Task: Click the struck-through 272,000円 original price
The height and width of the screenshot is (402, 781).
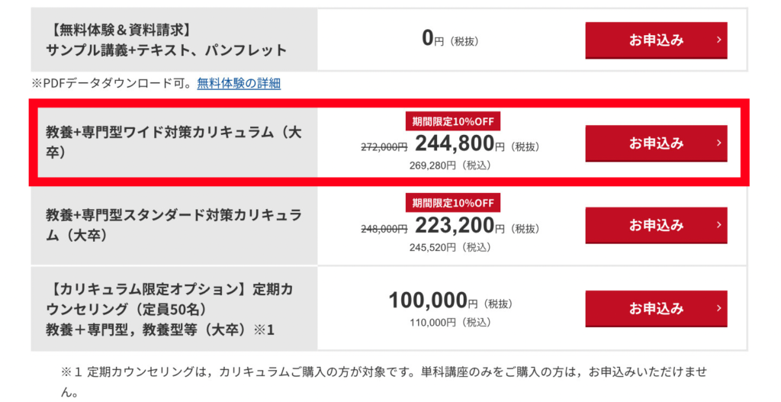Action: click(384, 147)
